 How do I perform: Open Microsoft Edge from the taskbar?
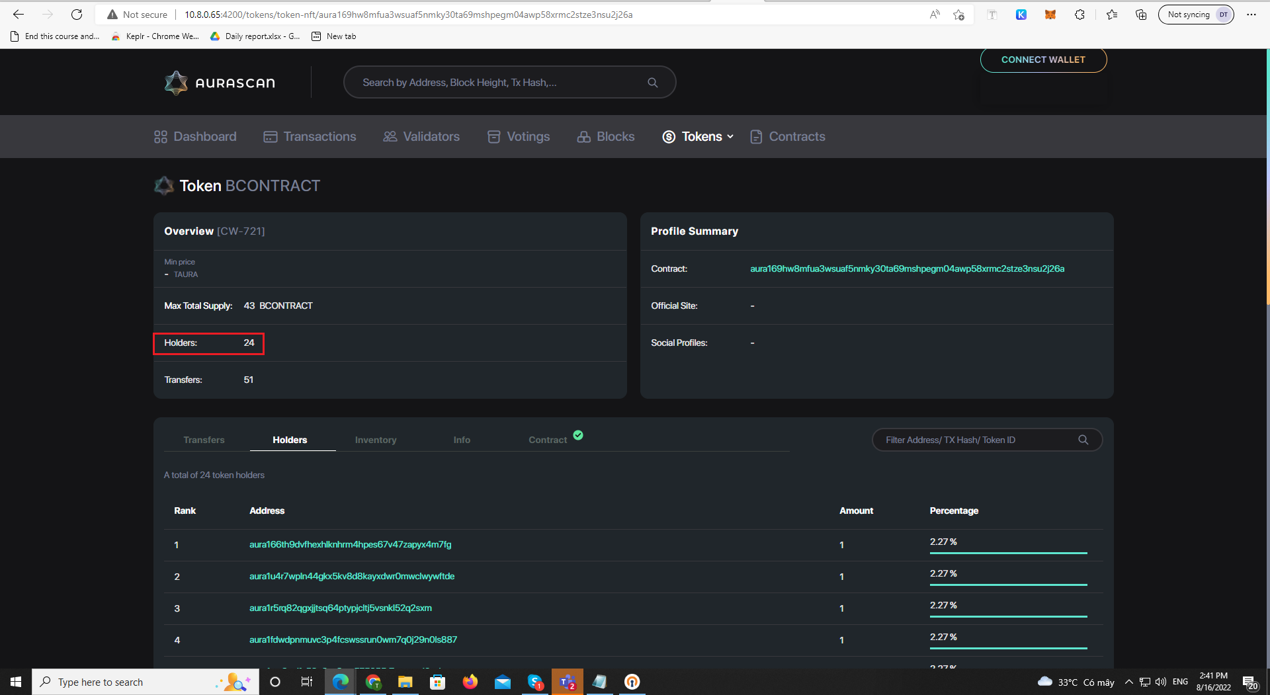click(341, 682)
